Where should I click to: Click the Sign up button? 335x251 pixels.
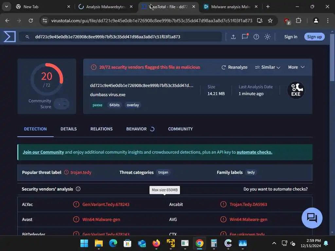click(314, 37)
